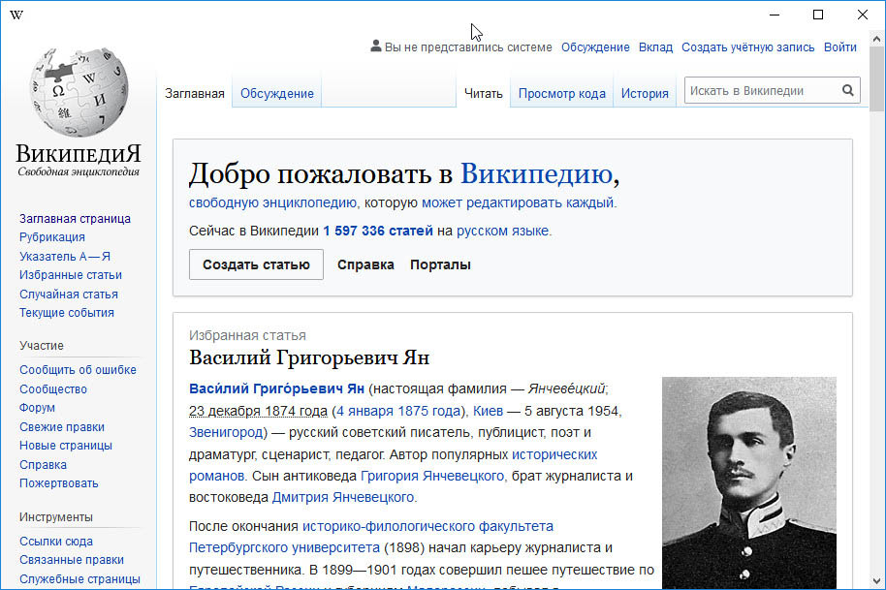This screenshot has height=590, width=886.
Task: Click свободную энциклопедию link
Action: [x=273, y=202]
